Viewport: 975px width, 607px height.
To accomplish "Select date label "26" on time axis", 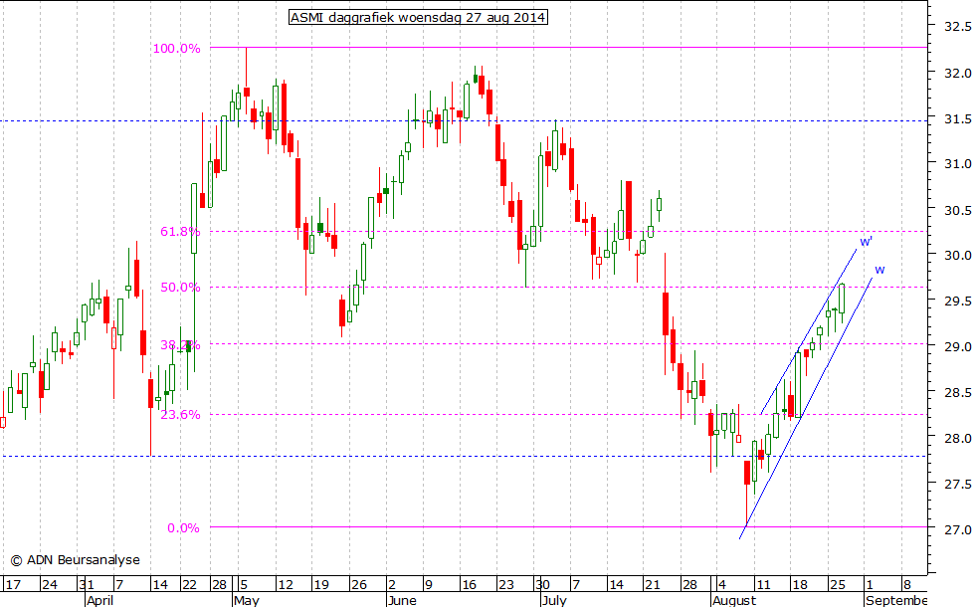I will 359,585.
